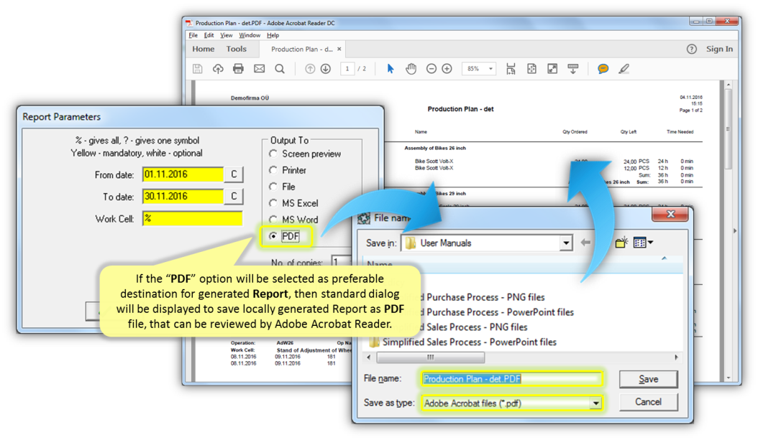This screenshot has width=758, height=440.
Task: Switch to the Tools tab
Action: [x=236, y=49]
